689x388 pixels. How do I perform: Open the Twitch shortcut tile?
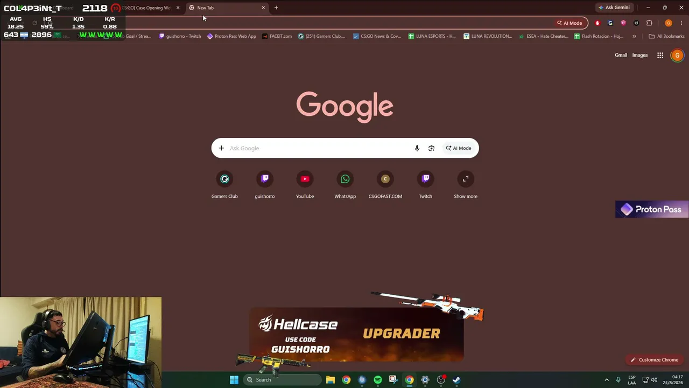425,185
